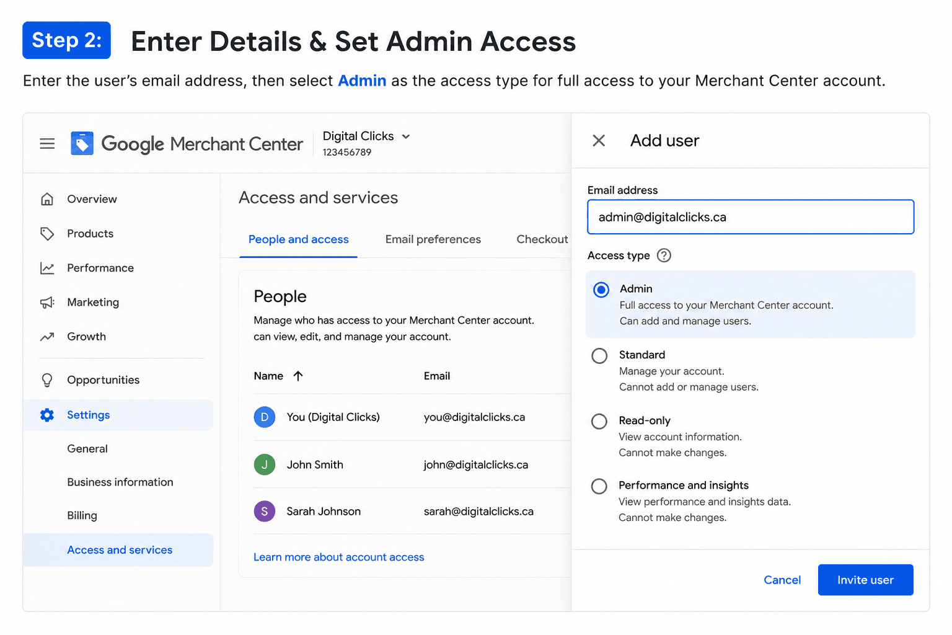Click john@digitalclicks.ca email cell
The image size is (952, 635).
(x=476, y=464)
